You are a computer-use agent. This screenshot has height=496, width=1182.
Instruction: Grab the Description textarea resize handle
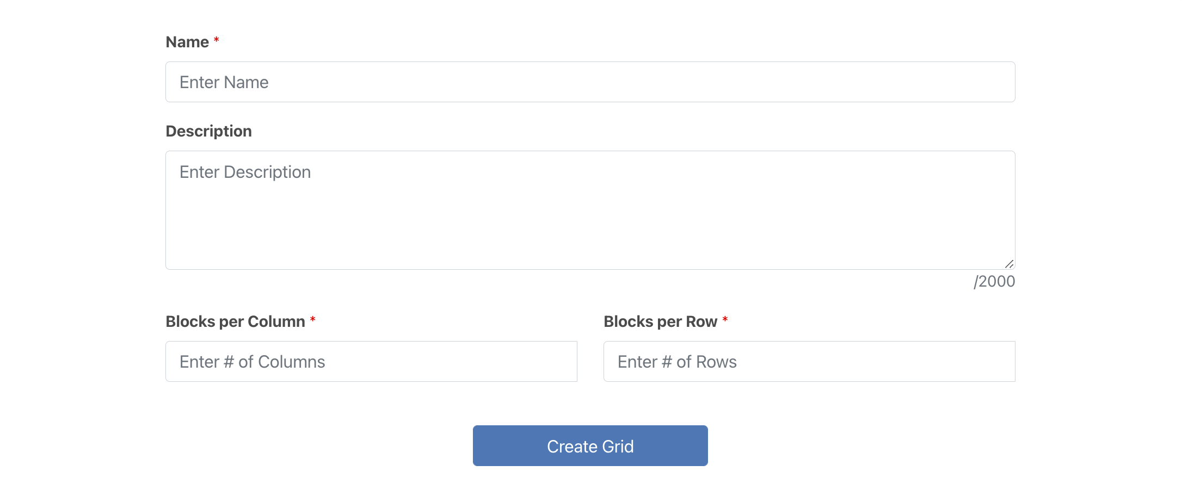point(1009,264)
